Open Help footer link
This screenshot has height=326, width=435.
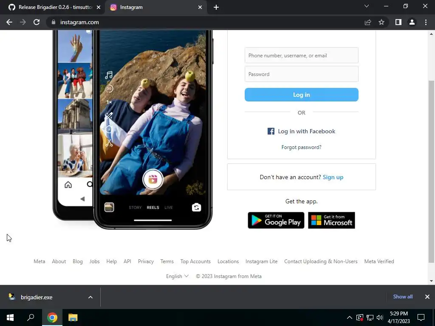coord(112,261)
